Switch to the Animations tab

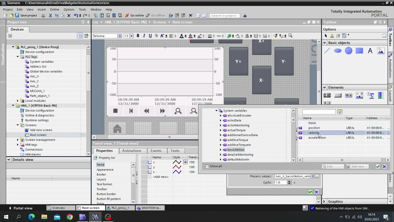[132, 150]
